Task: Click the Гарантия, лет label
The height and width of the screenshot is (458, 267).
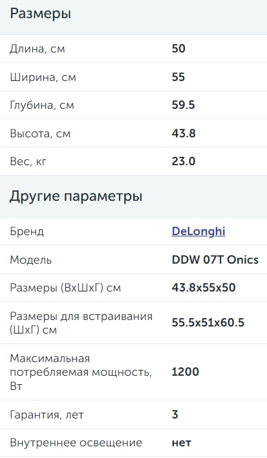Action: coord(47,415)
